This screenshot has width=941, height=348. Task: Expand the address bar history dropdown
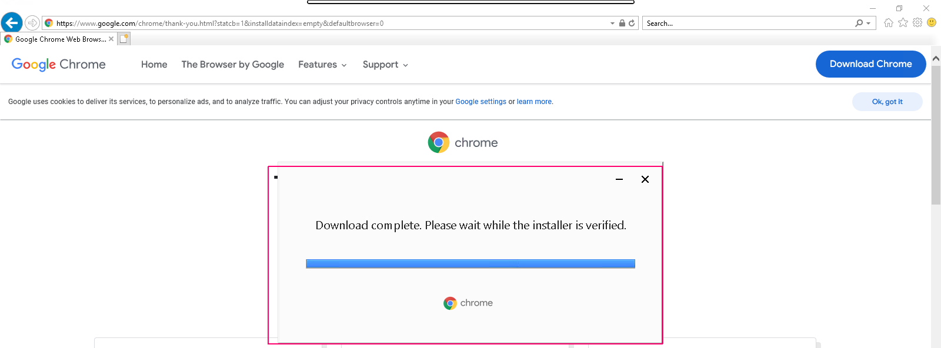(x=613, y=23)
